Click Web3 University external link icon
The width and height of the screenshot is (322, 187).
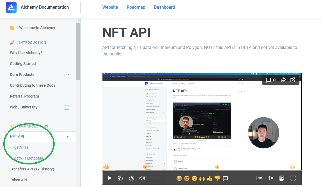[x=67, y=107]
